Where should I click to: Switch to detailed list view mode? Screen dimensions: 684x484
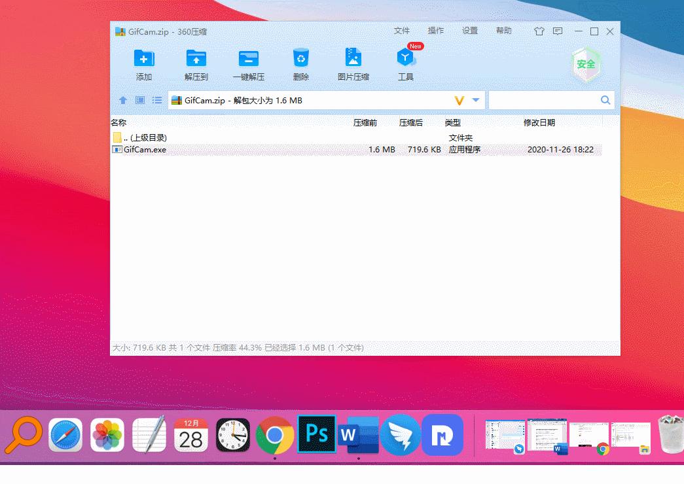[x=157, y=100]
